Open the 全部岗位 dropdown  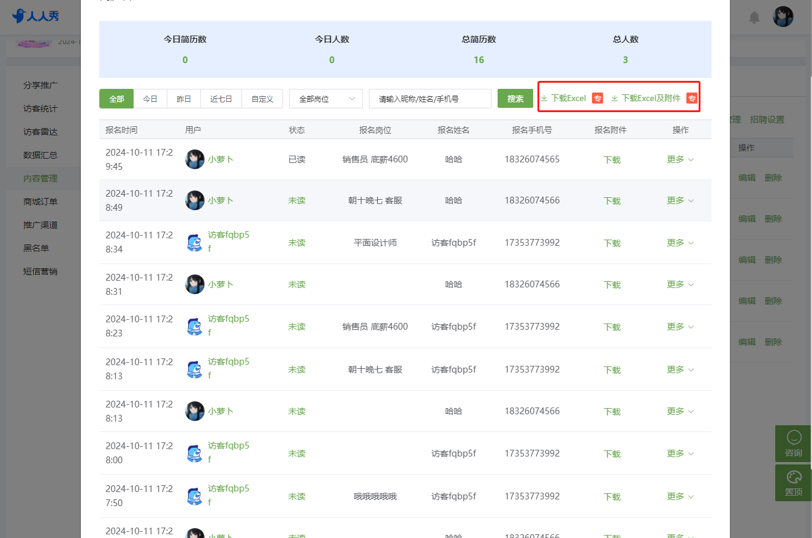(x=326, y=99)
